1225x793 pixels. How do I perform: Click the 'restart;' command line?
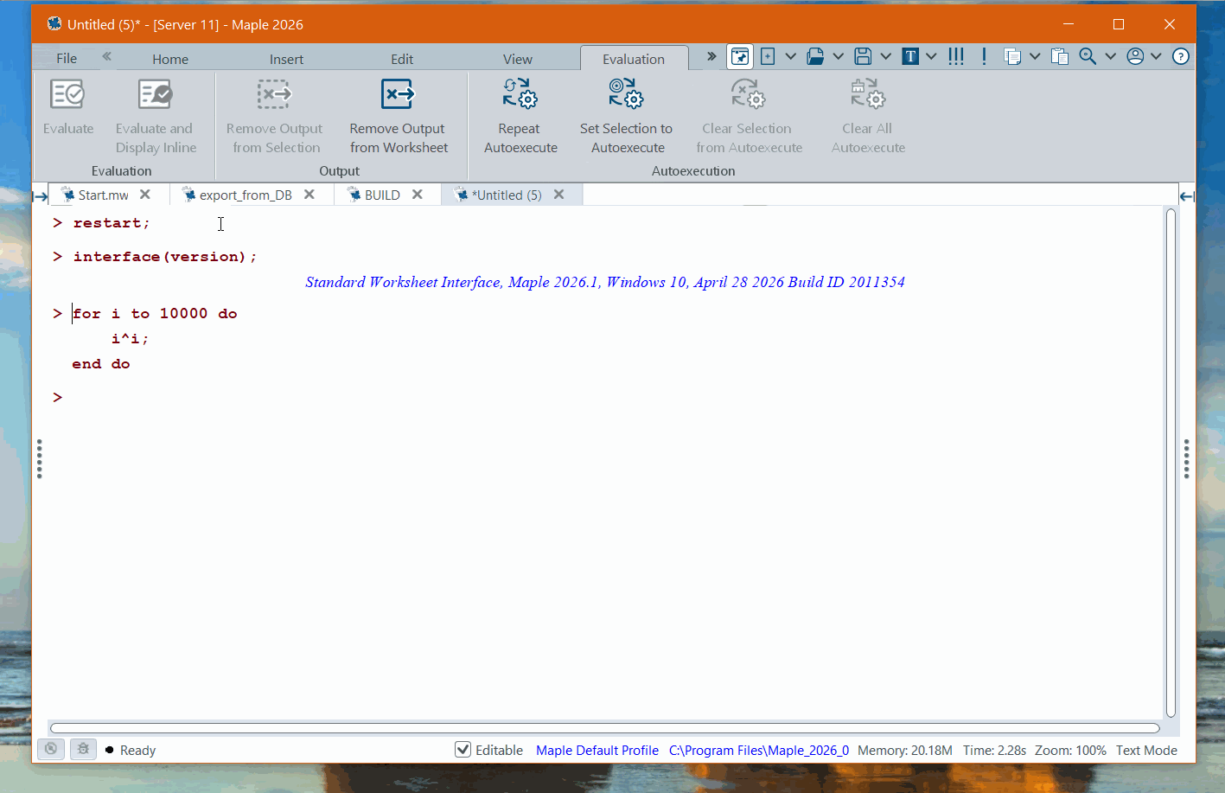[112, 223]
